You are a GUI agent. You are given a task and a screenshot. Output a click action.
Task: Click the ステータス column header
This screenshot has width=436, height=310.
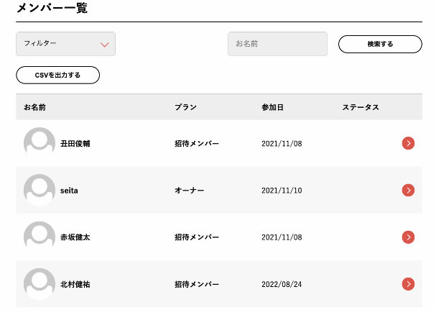pyautogui.click(x=361, y=107)
